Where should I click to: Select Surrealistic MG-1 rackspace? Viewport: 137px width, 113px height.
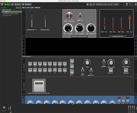coord(11,16)
